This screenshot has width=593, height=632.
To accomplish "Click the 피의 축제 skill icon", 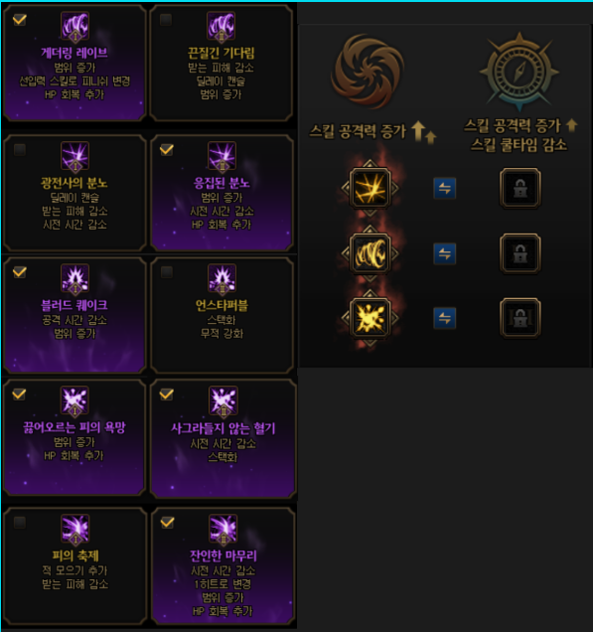I will [74, 529].
